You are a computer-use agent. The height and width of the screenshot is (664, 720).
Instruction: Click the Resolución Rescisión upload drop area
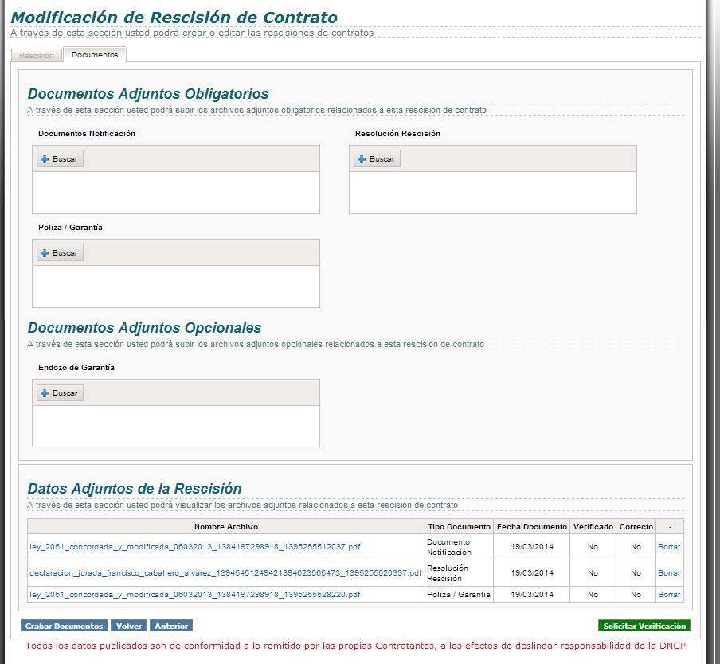pos(492,192)
